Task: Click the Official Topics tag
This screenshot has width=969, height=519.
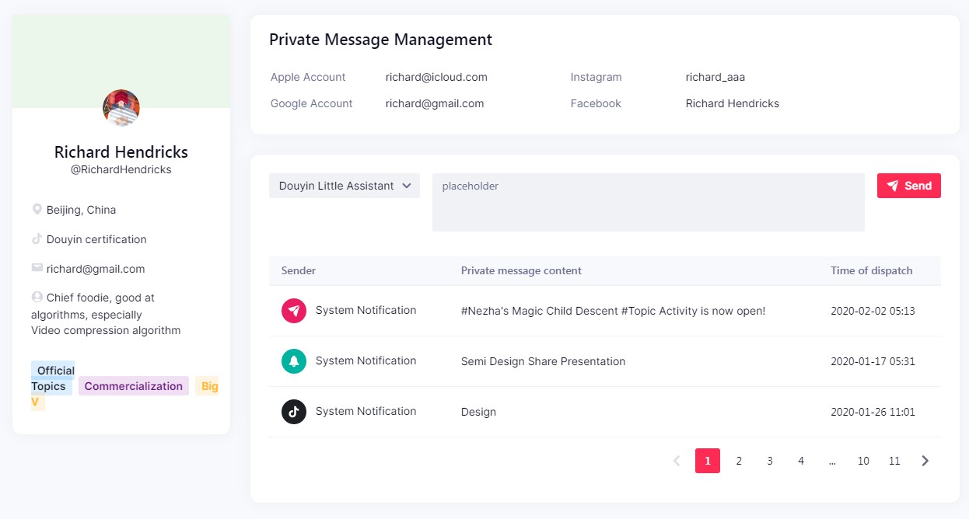Action: click(53, 378)
